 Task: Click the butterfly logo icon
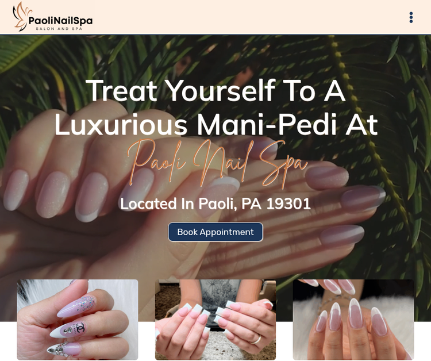pos(21,16)
